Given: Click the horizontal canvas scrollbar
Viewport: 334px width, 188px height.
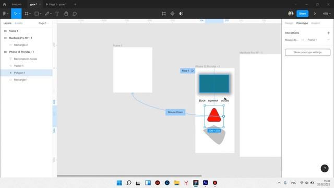Looking at the screenshot, I should click(x=129, y=176).
